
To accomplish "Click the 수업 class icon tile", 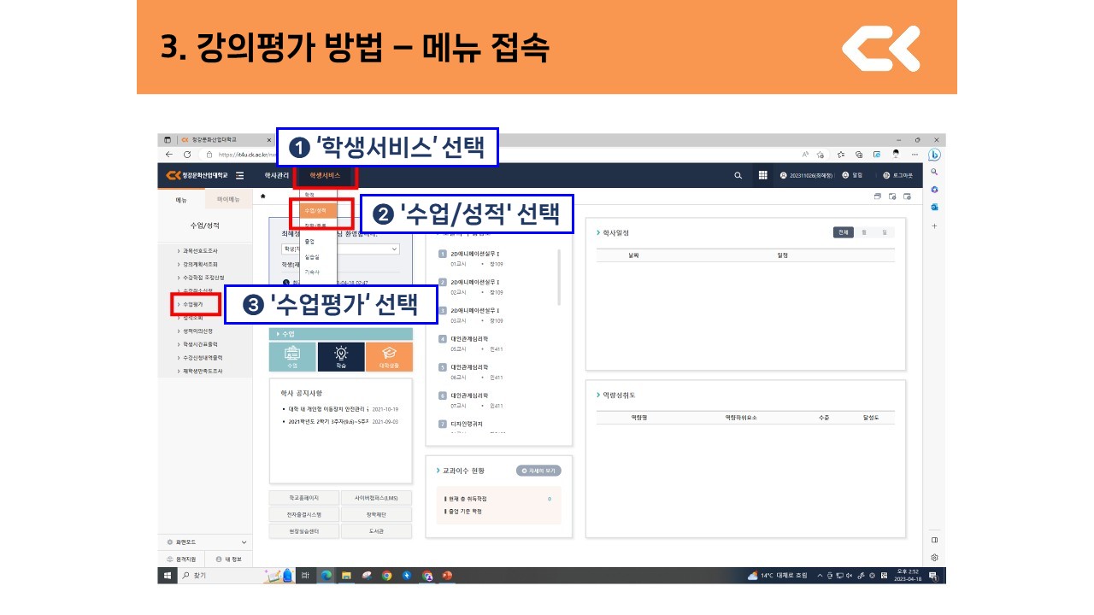I will [292, 356].
